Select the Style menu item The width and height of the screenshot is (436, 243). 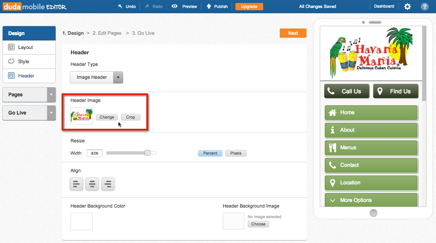click(29, 62)
